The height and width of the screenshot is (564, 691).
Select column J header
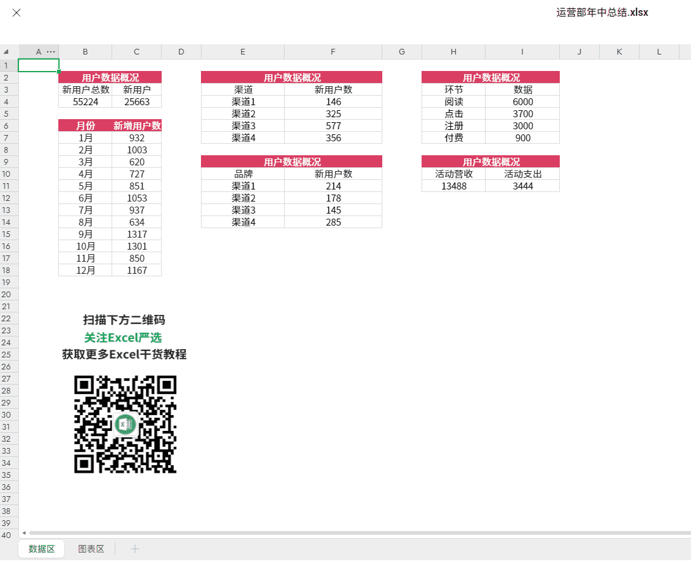579,52
